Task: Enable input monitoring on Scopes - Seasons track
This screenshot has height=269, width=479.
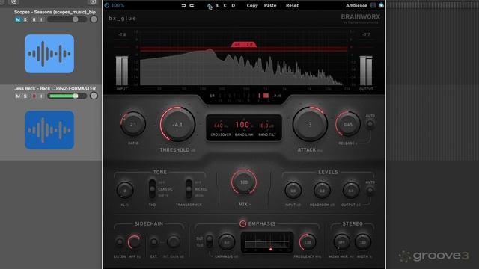Action: (x=42, y=19)
